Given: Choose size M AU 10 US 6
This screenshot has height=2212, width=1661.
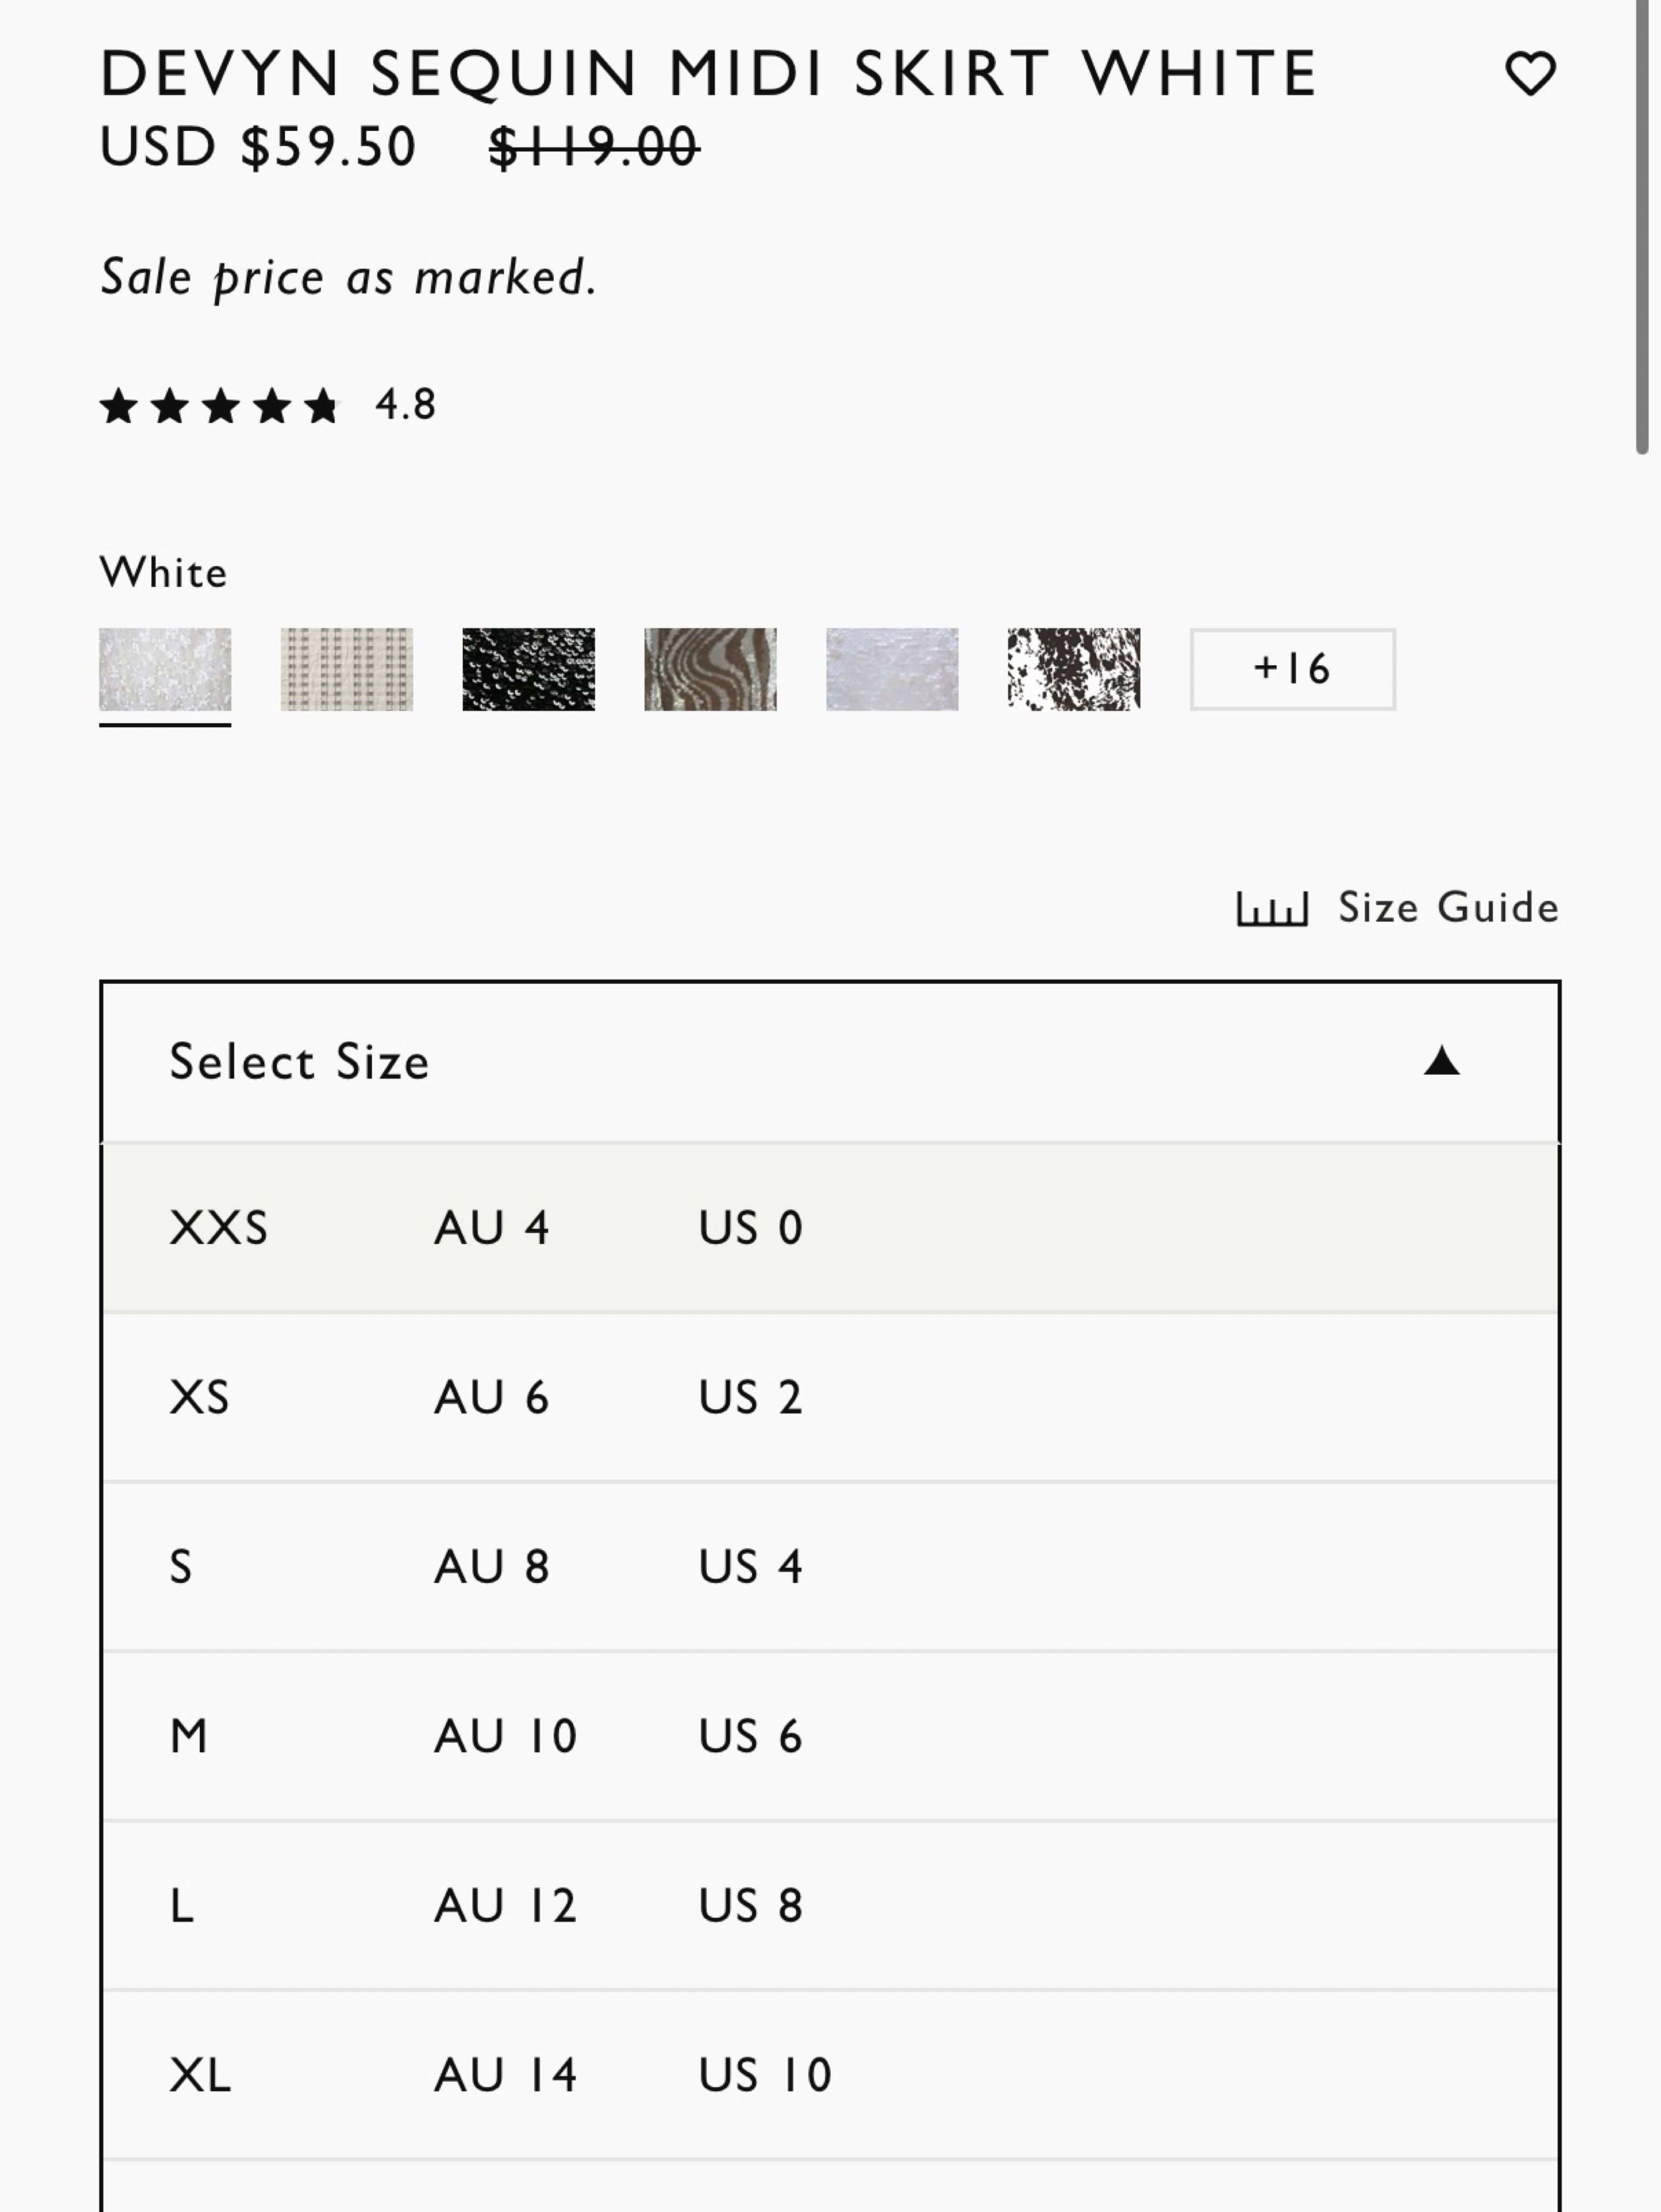Looking at the screenshot, I should coord(830,1737).
